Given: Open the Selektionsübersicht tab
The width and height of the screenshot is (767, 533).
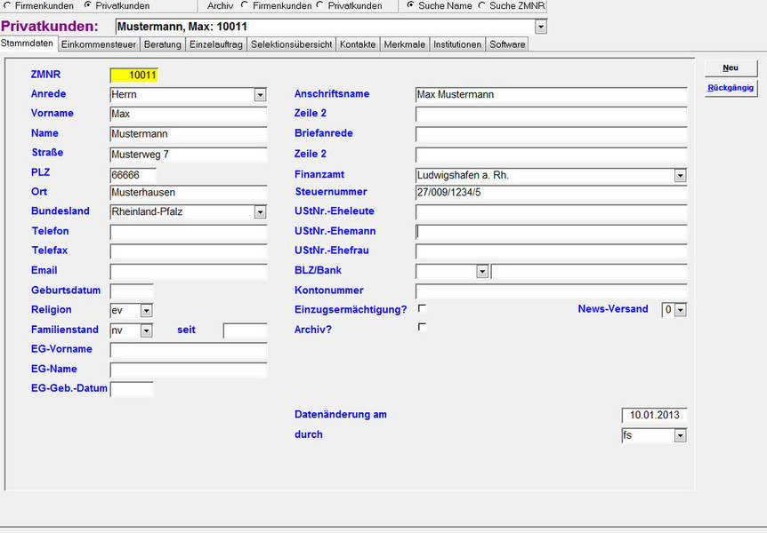Looking at the screenshot, I should tap(292, 44).
